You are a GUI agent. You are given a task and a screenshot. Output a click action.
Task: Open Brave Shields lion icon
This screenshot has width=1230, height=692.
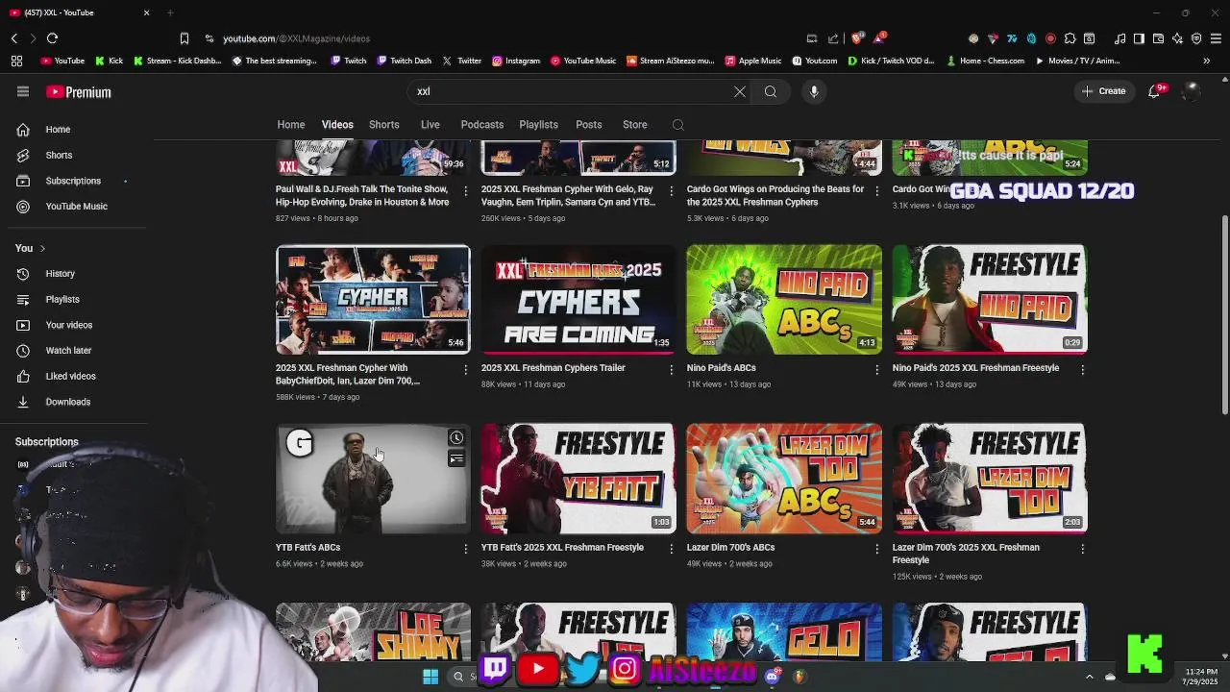click(x=858, y=38)
